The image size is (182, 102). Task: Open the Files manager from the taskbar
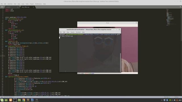pyautogui.click(x=19, y=100)
